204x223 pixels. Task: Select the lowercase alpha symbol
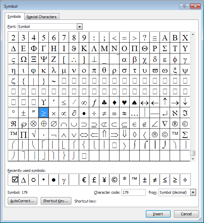point(125,59)
